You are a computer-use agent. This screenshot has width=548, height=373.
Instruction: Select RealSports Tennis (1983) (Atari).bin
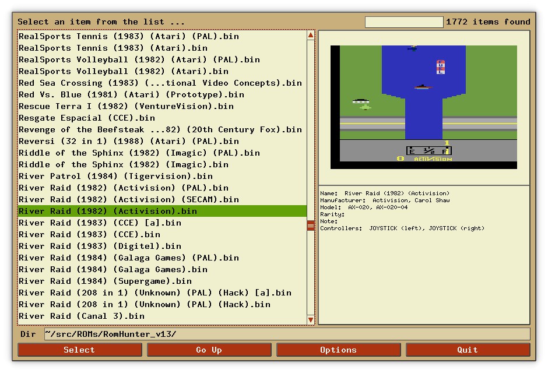(162, 48)
